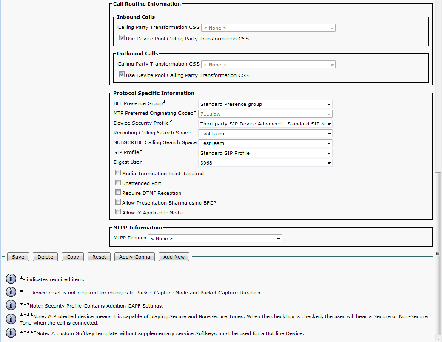
Task: Click the Add New button
Action: pyautogui.click(x=174, y=257)
